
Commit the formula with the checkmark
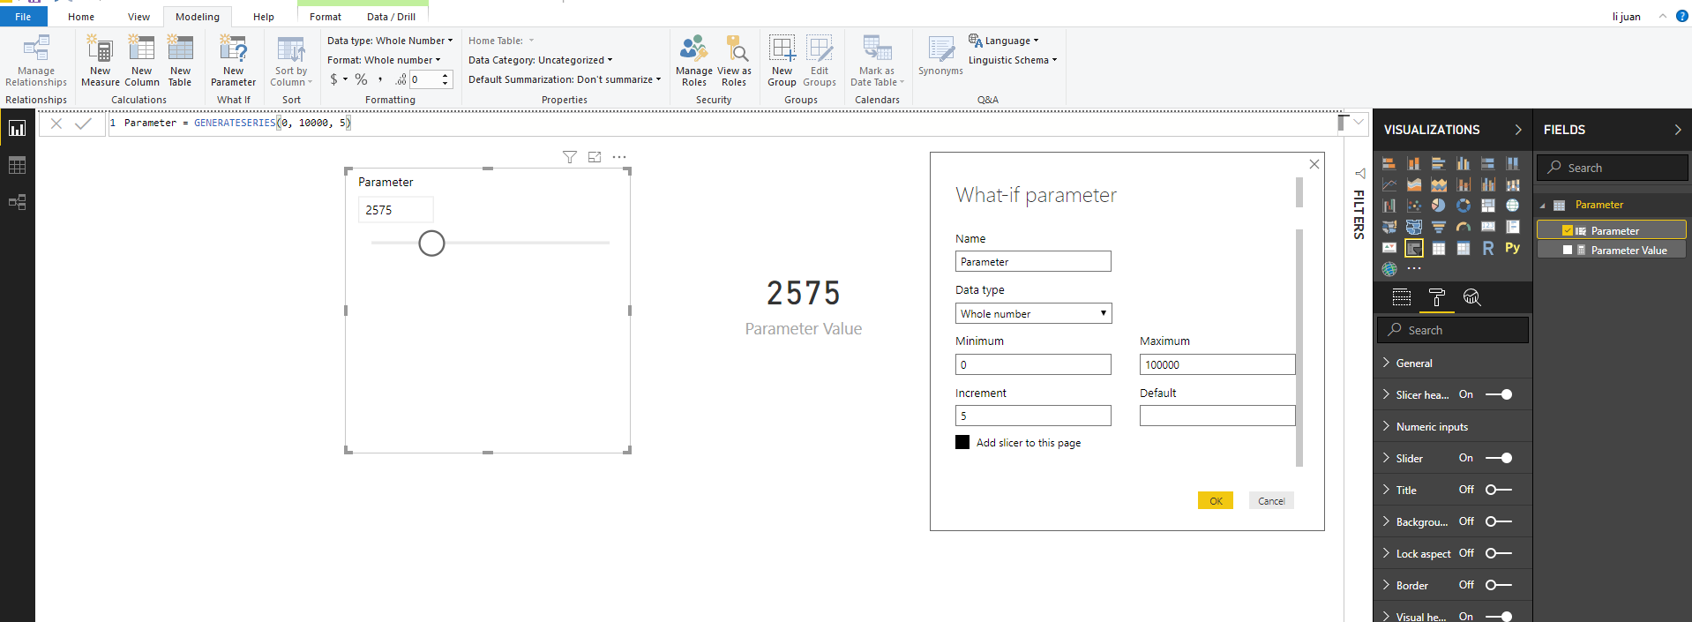83,124
